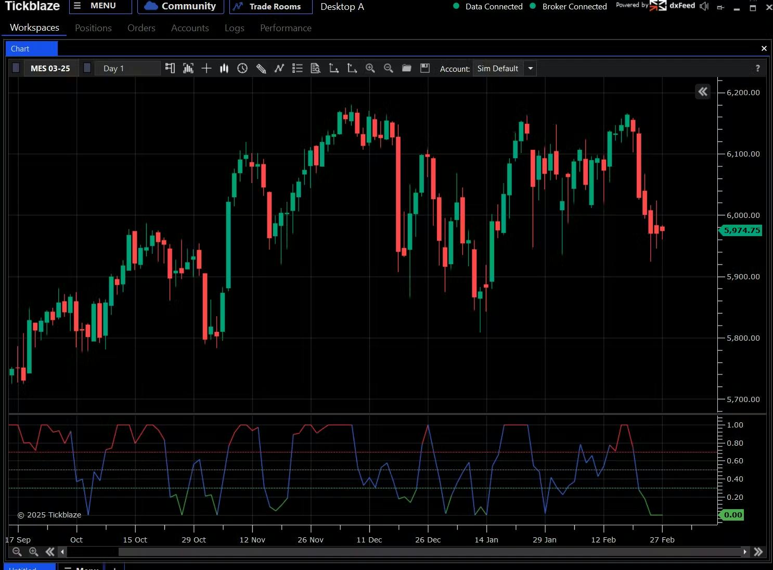Open Trade Rooms
773x570 pixels.
pos(270,6)
